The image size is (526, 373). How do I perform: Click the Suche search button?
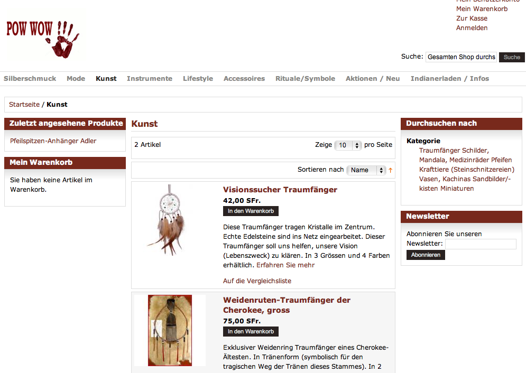click(x=512, y=57)
